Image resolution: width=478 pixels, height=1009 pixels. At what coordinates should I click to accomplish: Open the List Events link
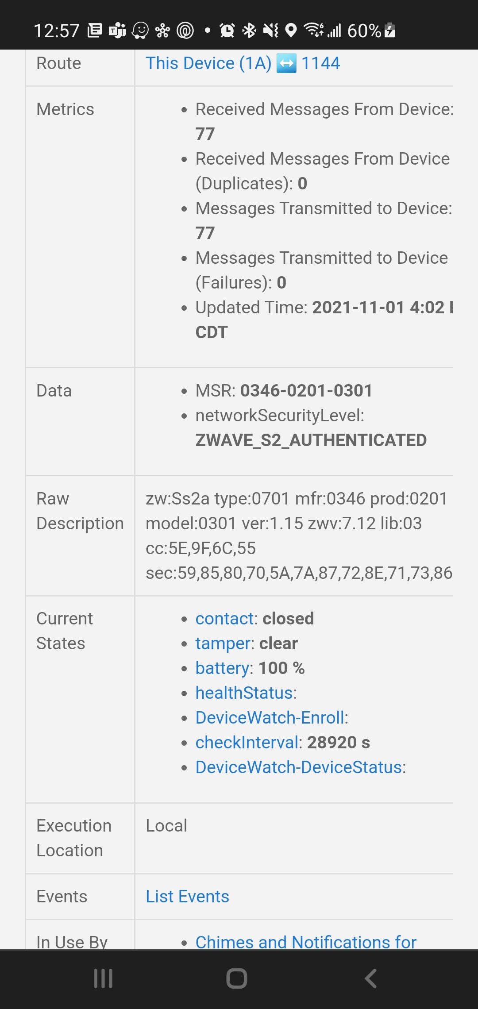point(187,897)
